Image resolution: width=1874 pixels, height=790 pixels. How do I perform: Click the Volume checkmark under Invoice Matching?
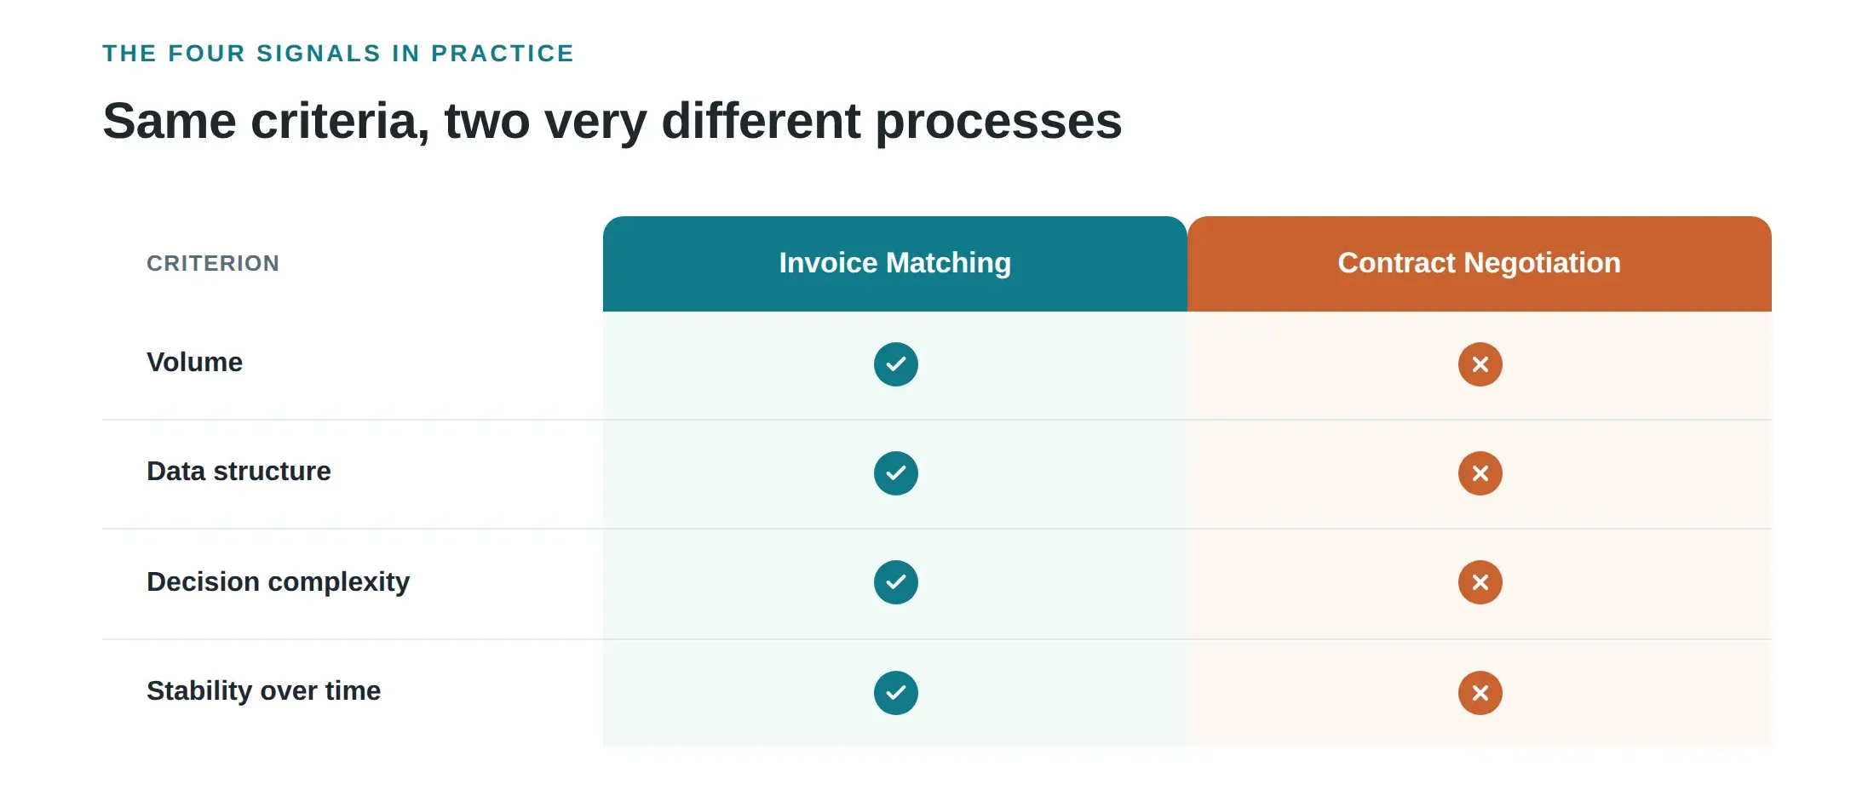pyautogui.click(x=895, y=364)
